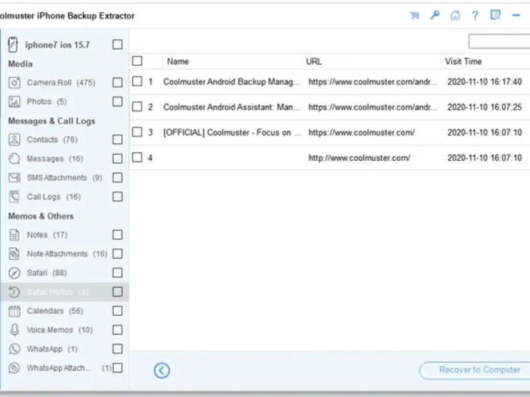Open the Notes category
Viewport: 530px width, 397px height.
(37, 235)
